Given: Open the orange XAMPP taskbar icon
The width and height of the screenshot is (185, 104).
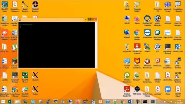Looking at the screenshot, I should pyautogui.click(x=100, y=101).
